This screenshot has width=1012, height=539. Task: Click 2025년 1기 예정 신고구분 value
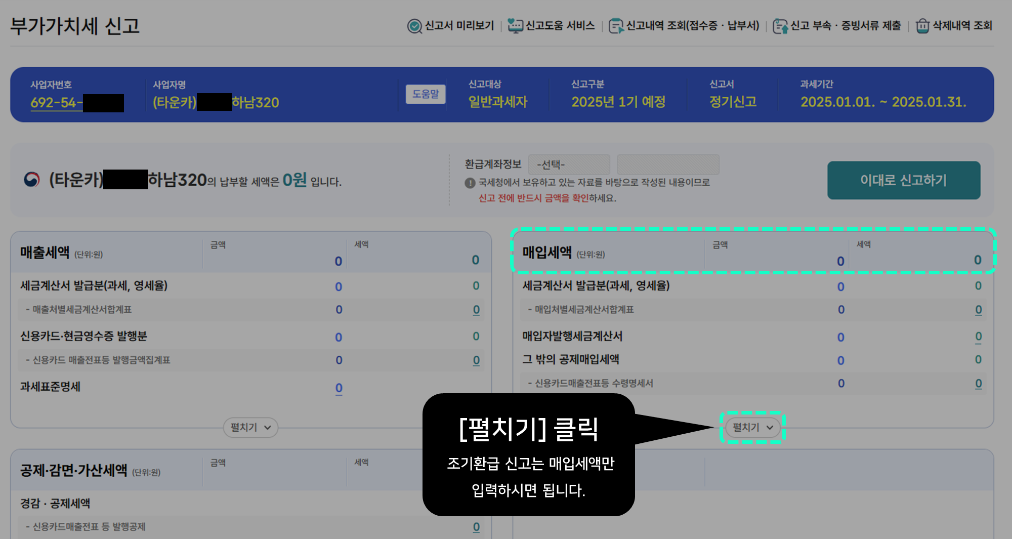pyautogui.click(x=618, y=102)
